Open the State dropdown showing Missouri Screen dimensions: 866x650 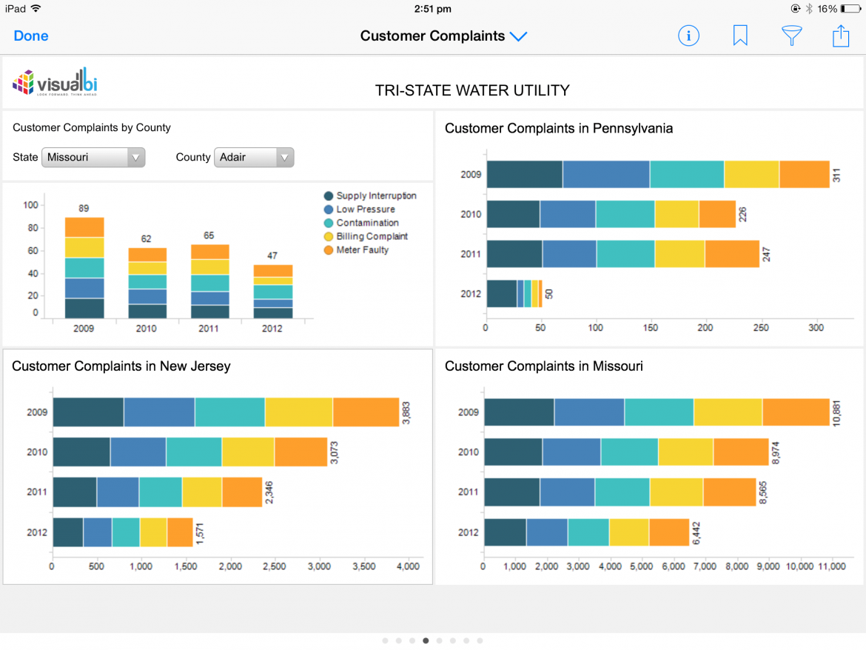[x=93, y=157]
